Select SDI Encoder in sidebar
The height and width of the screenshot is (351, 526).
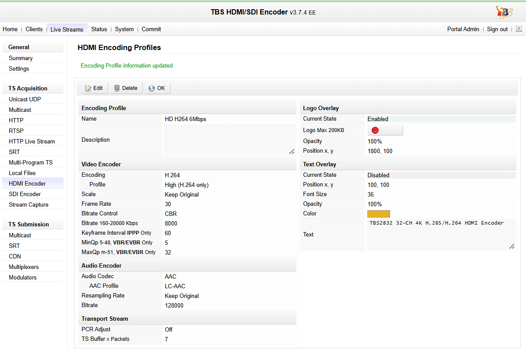click(25, 194)
